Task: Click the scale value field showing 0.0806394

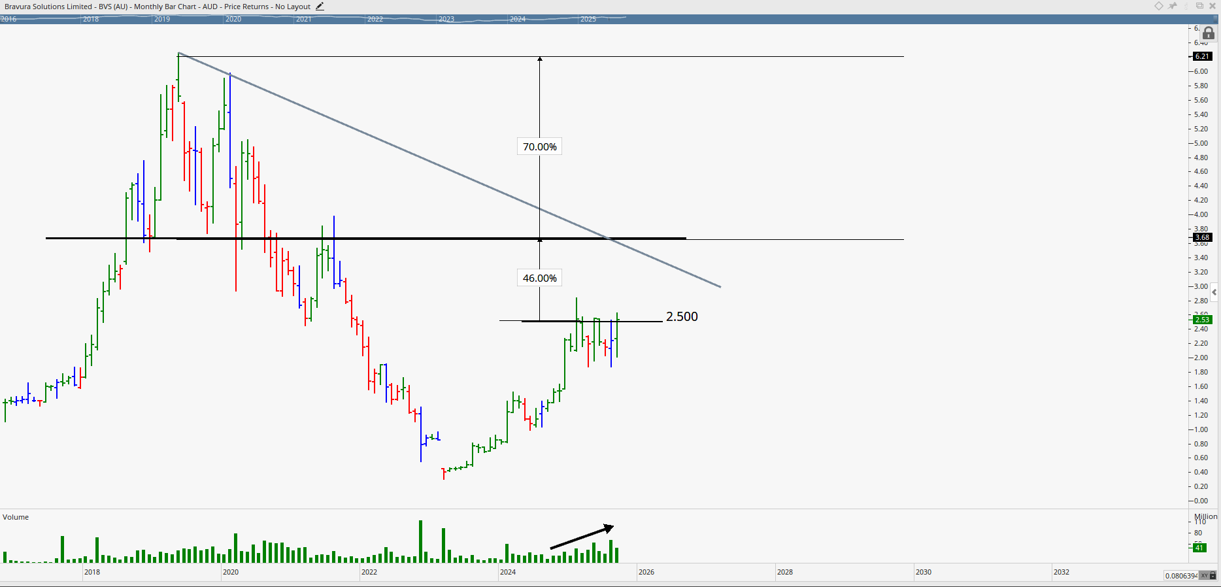Action: point(1180,576)
